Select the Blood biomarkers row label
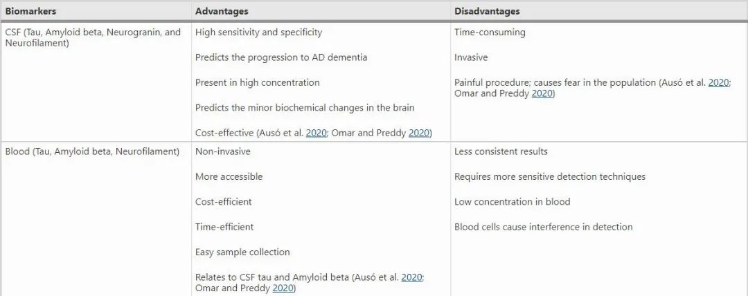This screenshot has width=748, height=296. 92,151
